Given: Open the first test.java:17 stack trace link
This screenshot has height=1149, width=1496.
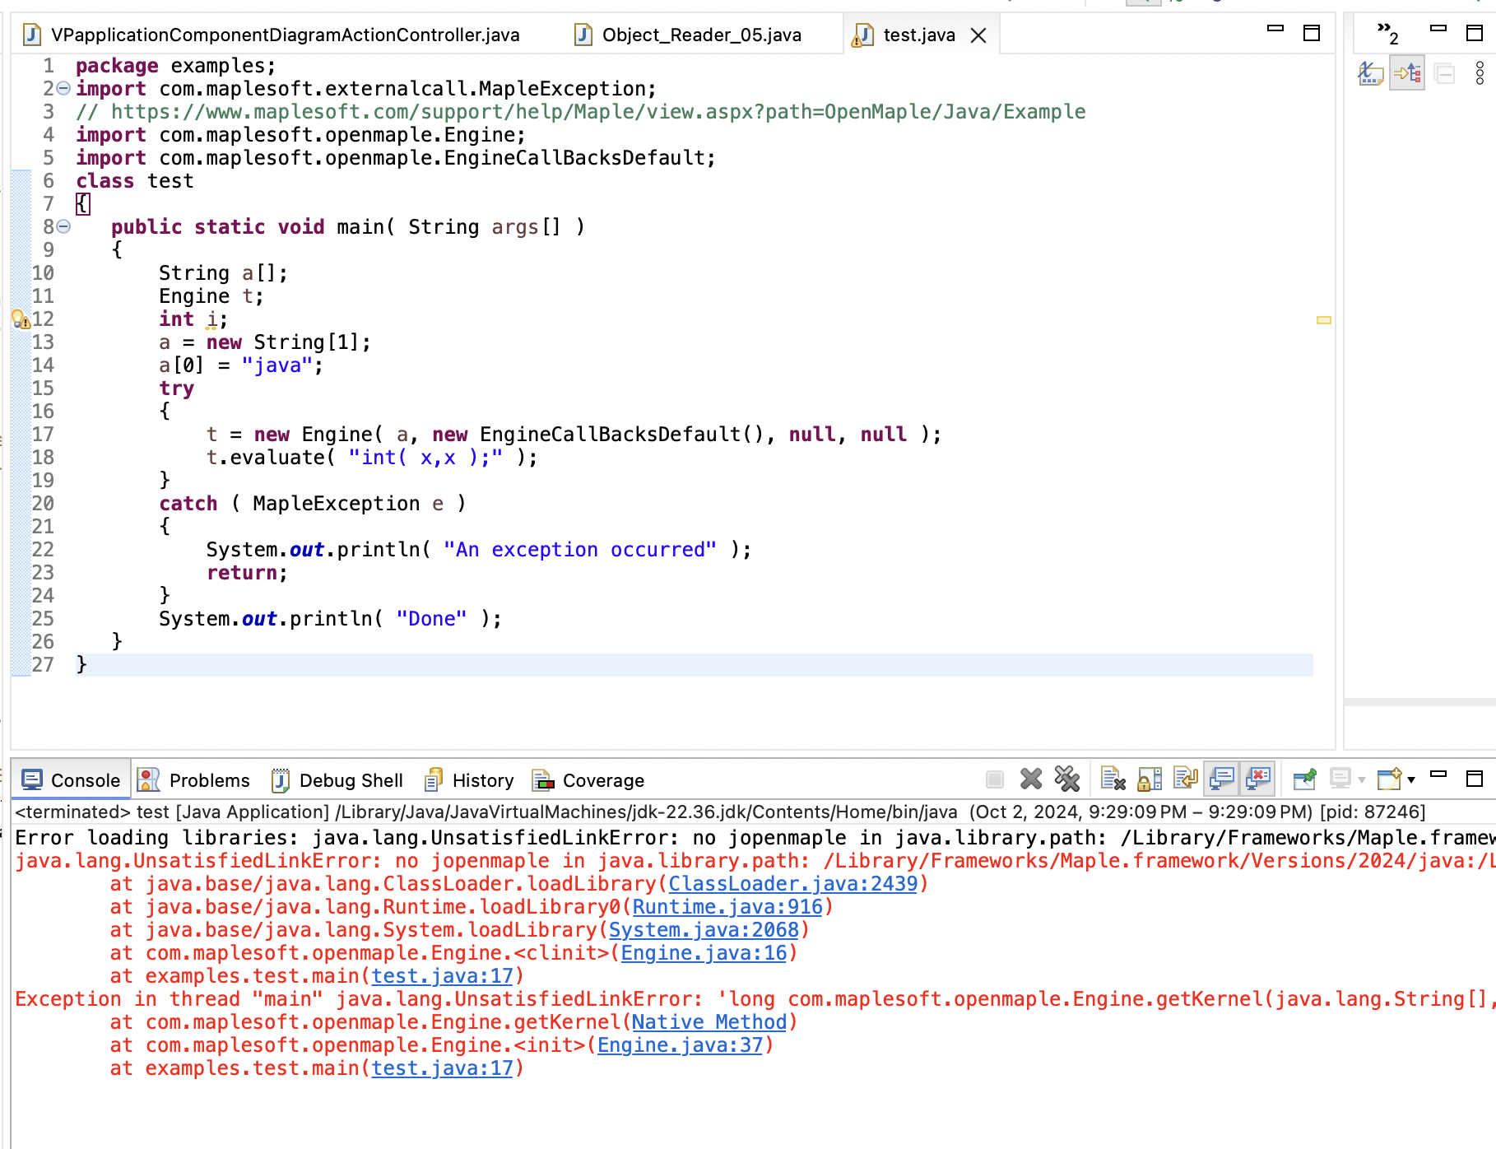Looking at the screenshot, I should tap(443, 976).
